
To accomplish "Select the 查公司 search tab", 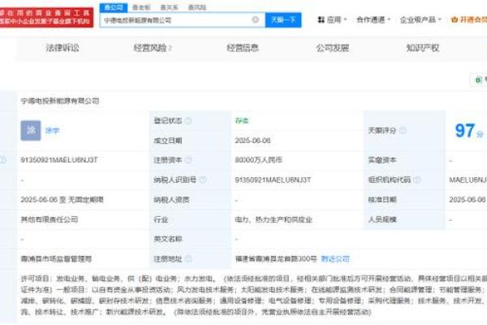I will pos(114,7).
